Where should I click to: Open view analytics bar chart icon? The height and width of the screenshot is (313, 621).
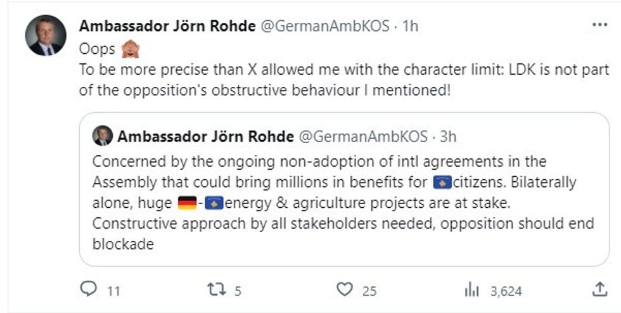click(x=472, y=290)
